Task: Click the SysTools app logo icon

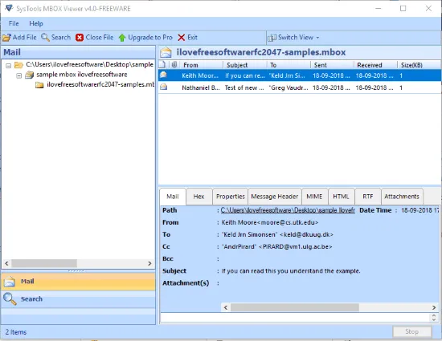Action: (9, 8)
